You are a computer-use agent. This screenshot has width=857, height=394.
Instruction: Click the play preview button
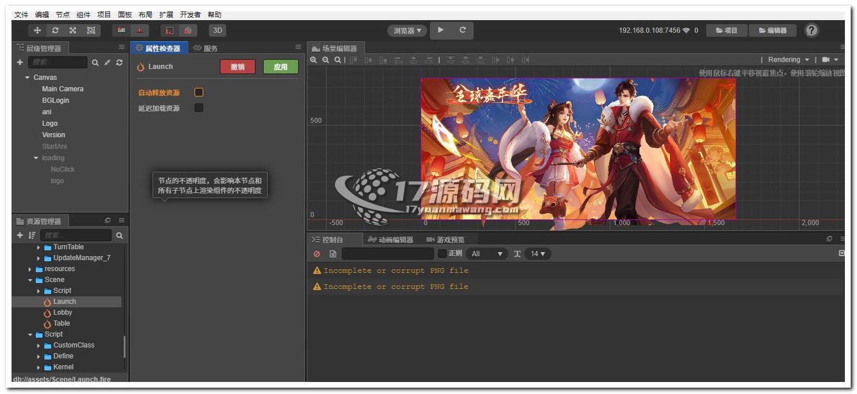point(441,30)
